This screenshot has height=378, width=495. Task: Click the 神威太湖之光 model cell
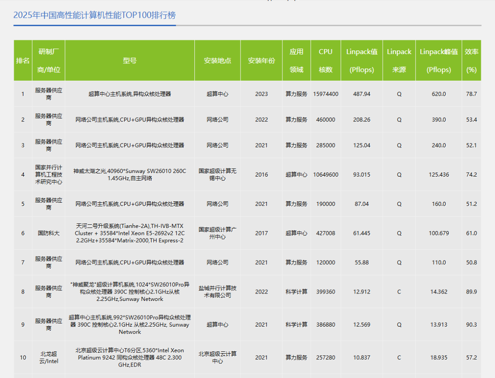coord(130,174)
